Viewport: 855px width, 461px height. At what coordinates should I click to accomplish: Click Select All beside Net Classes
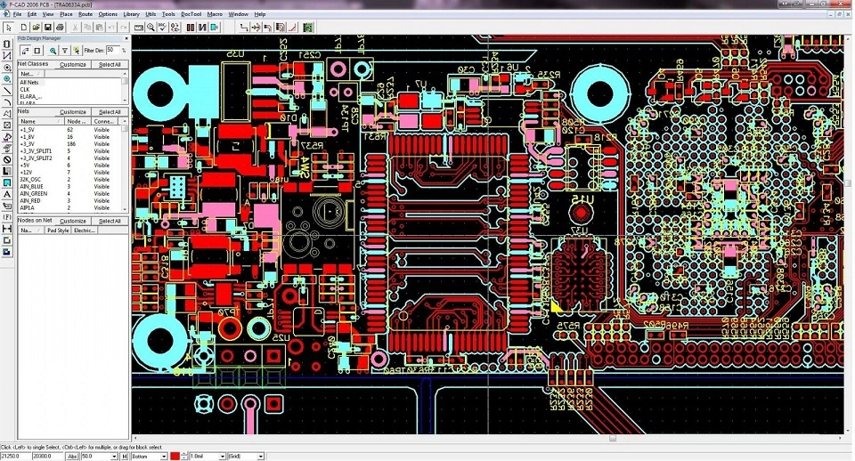[110, 64]
